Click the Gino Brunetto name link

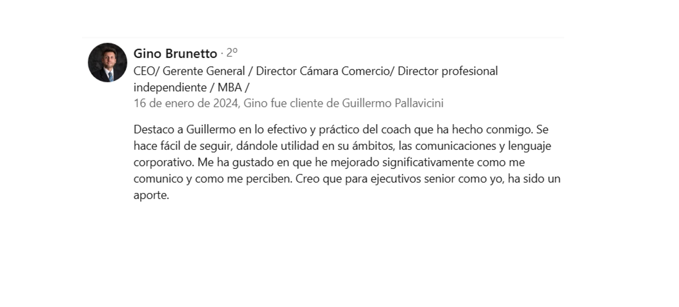(x=175, y=54)
